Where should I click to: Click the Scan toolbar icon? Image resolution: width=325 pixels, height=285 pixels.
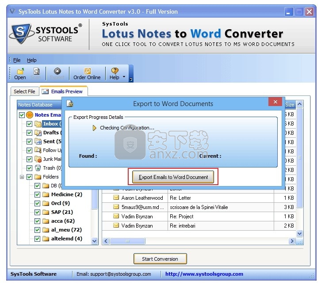tap(36, 71)
